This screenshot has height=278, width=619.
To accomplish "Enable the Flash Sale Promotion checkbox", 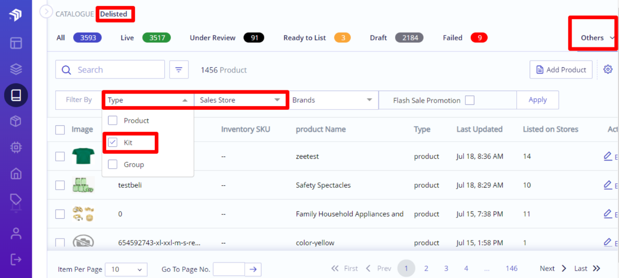I will click(470, 100).
